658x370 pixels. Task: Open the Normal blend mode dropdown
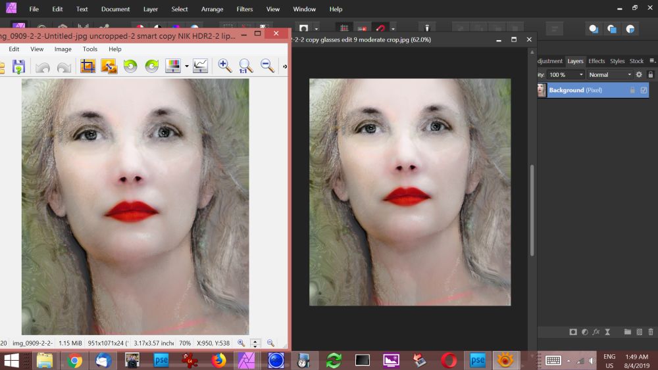pos(609,75)
